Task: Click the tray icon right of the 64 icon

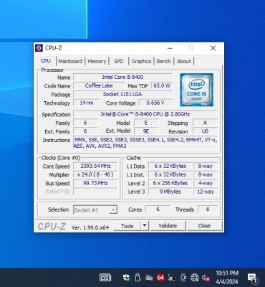Action: point(172,278)
